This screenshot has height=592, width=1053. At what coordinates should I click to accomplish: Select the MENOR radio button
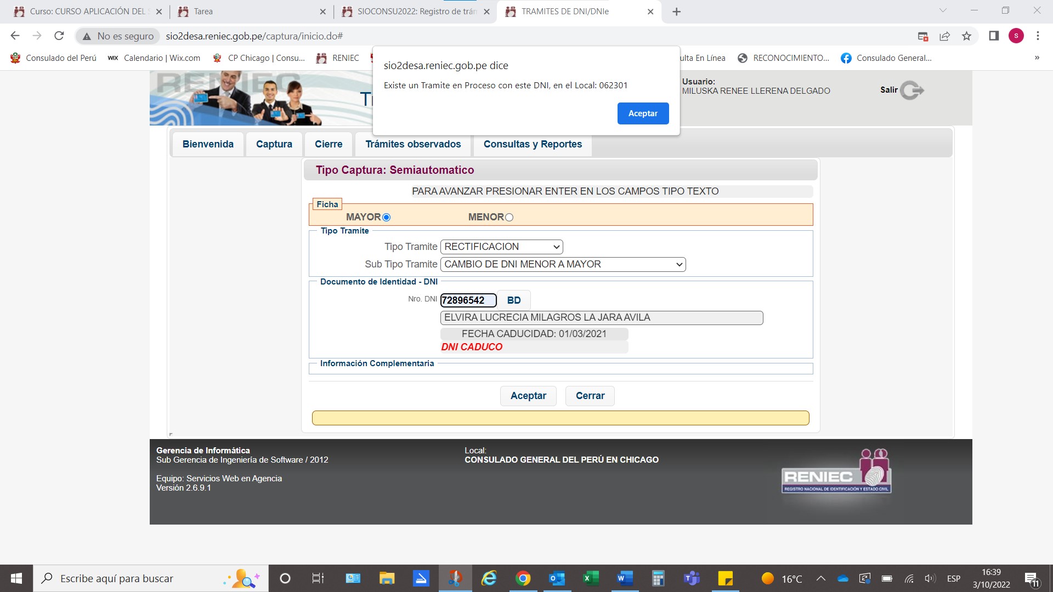pyautogui.click(x=509, y=218)
